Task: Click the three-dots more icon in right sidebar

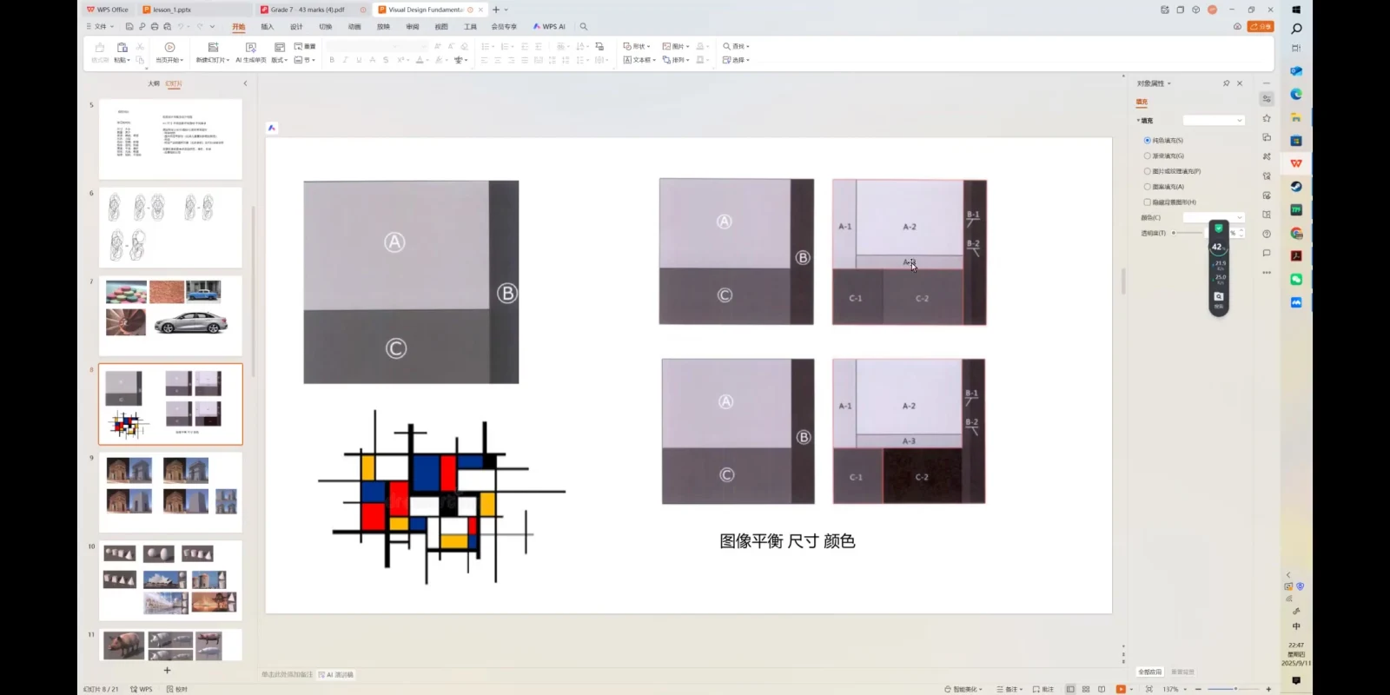Action: point(1267,272)
